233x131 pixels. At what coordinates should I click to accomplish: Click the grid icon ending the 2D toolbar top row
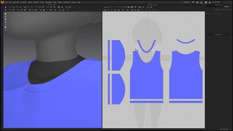[151, 7]
